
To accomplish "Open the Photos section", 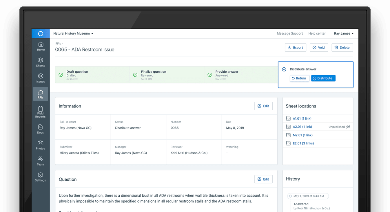I will pos(41,145).
